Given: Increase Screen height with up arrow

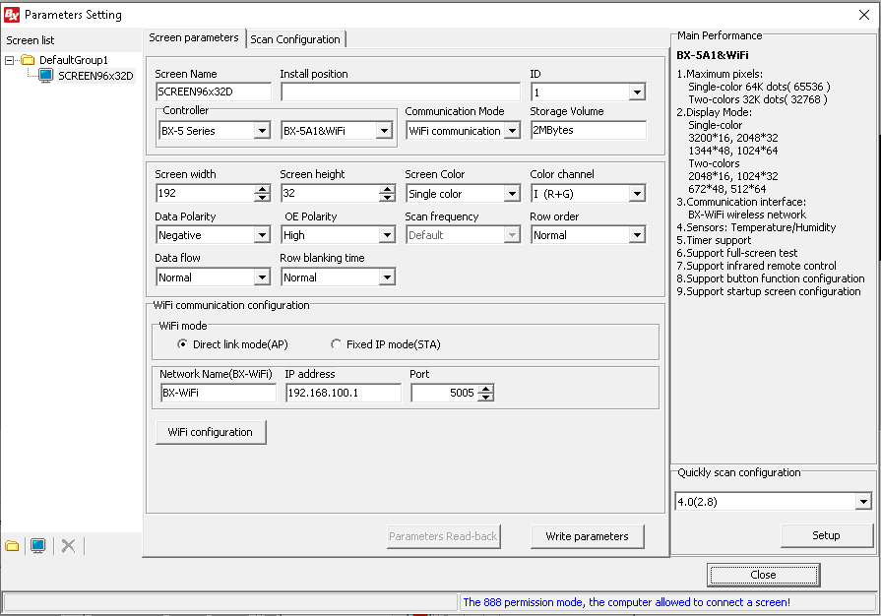Looking at the screenshot, I should coord(387,189).
